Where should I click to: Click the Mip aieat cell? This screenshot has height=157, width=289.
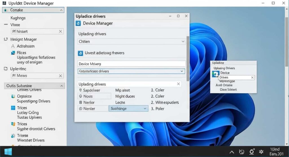click(122, 90)
